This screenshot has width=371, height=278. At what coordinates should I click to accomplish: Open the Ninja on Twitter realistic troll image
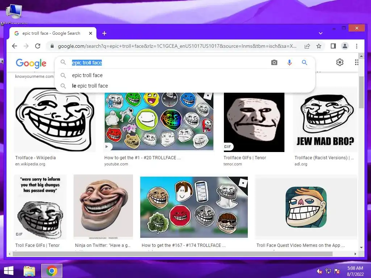[103, 207]
